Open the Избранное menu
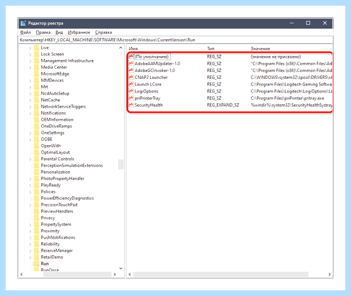 click(x=79, y=32)
